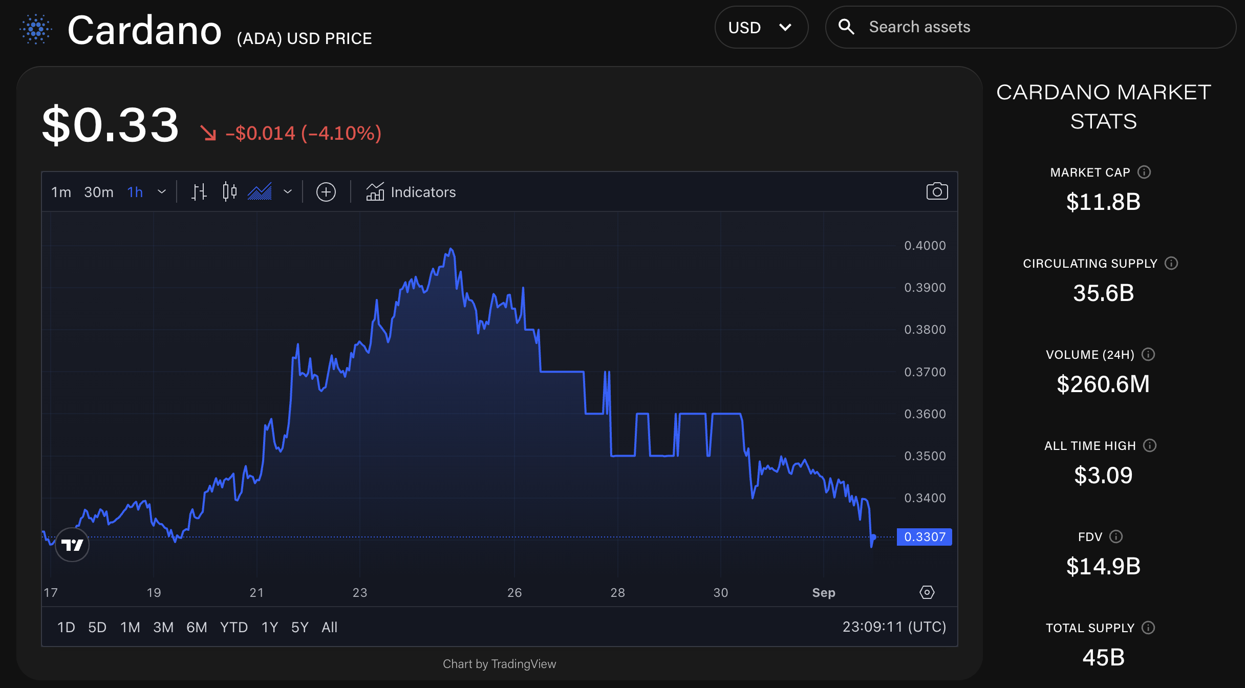The height and width of the screenshot is (688, 1245).
Task: Select the 1h interval
Action: click(x=135, y=192)
